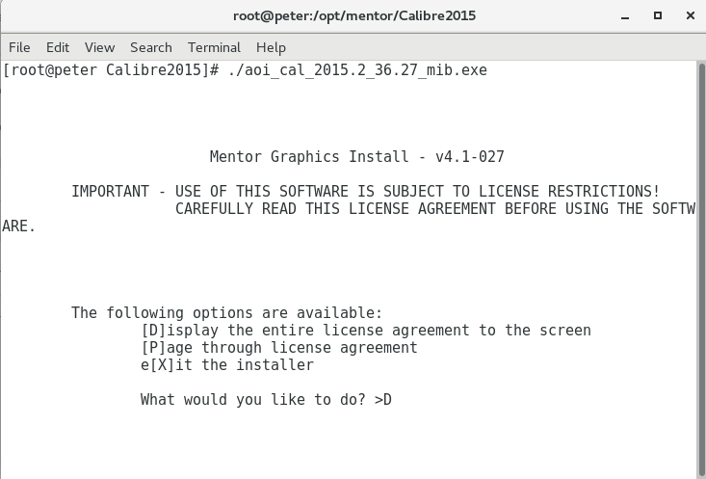The height and width of the screenshot is (479, 706).
Task: Open the Help menu
Action: [271, 47]
